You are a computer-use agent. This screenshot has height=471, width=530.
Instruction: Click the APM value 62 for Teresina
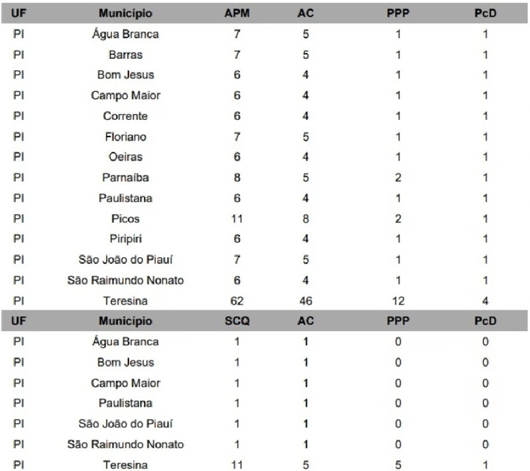237,301
